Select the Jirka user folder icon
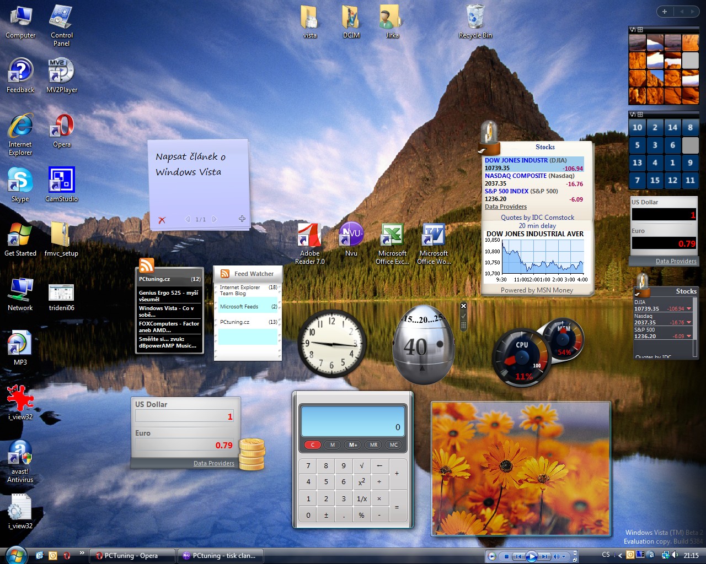Image resolution: width=706 pixels, height=564 pixels. pos(392,22)
